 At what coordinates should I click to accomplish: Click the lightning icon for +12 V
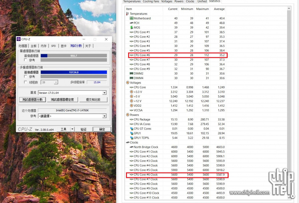tap(131, 101)
